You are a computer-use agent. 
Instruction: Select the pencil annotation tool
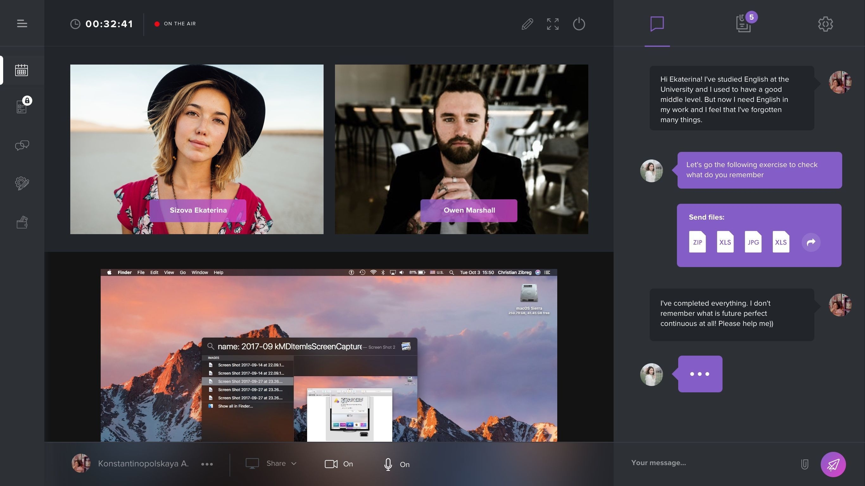tap(527, 24)
